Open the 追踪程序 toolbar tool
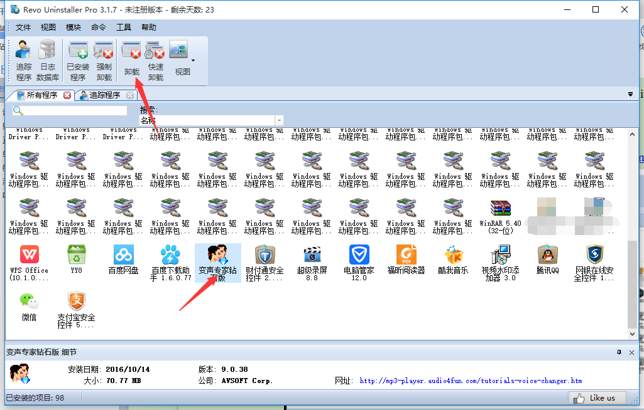 click(23, 61)
